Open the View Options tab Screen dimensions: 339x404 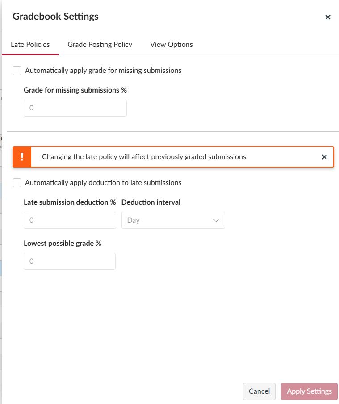[x=172, y=45]
